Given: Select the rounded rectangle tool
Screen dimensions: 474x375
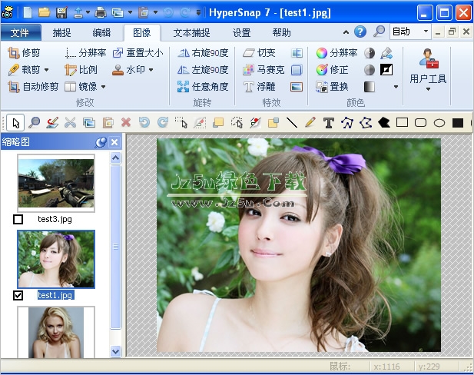Looking at the screenshot, I should click(x=420, y=122).
